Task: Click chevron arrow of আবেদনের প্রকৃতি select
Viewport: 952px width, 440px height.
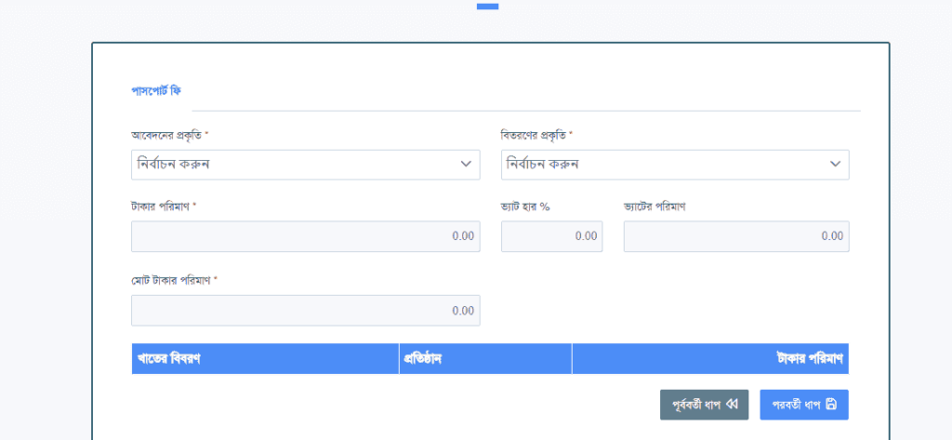Action: [x=466, y=165]
